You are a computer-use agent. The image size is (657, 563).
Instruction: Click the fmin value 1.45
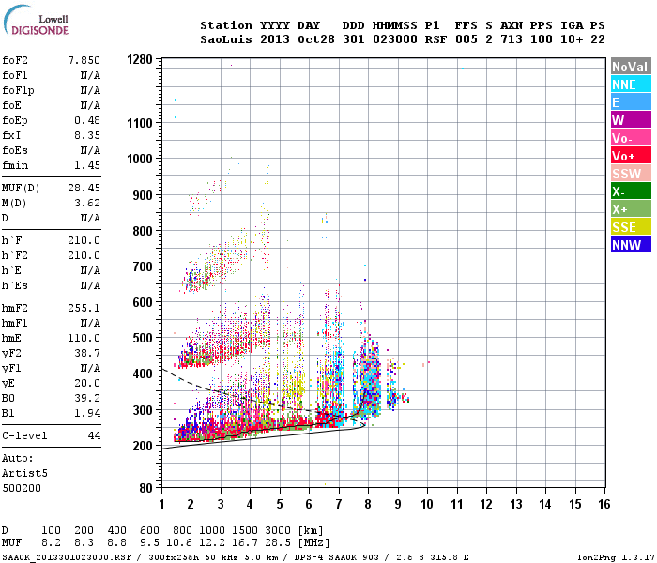[87, 165]
